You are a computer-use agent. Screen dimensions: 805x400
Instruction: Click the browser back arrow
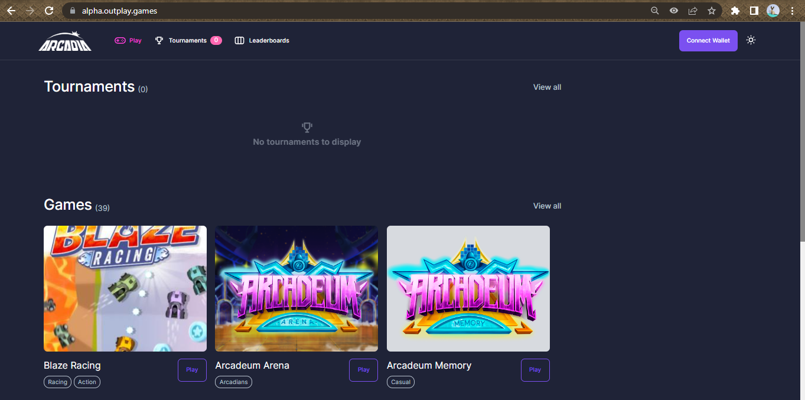pyautogui.click(x=11, y=11)
